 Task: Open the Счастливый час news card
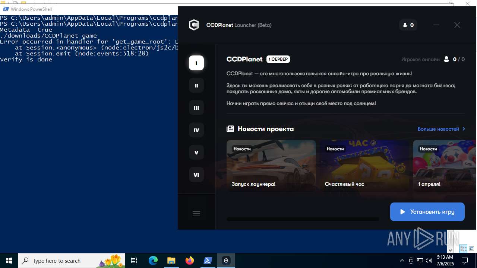[x=364, y=166]
